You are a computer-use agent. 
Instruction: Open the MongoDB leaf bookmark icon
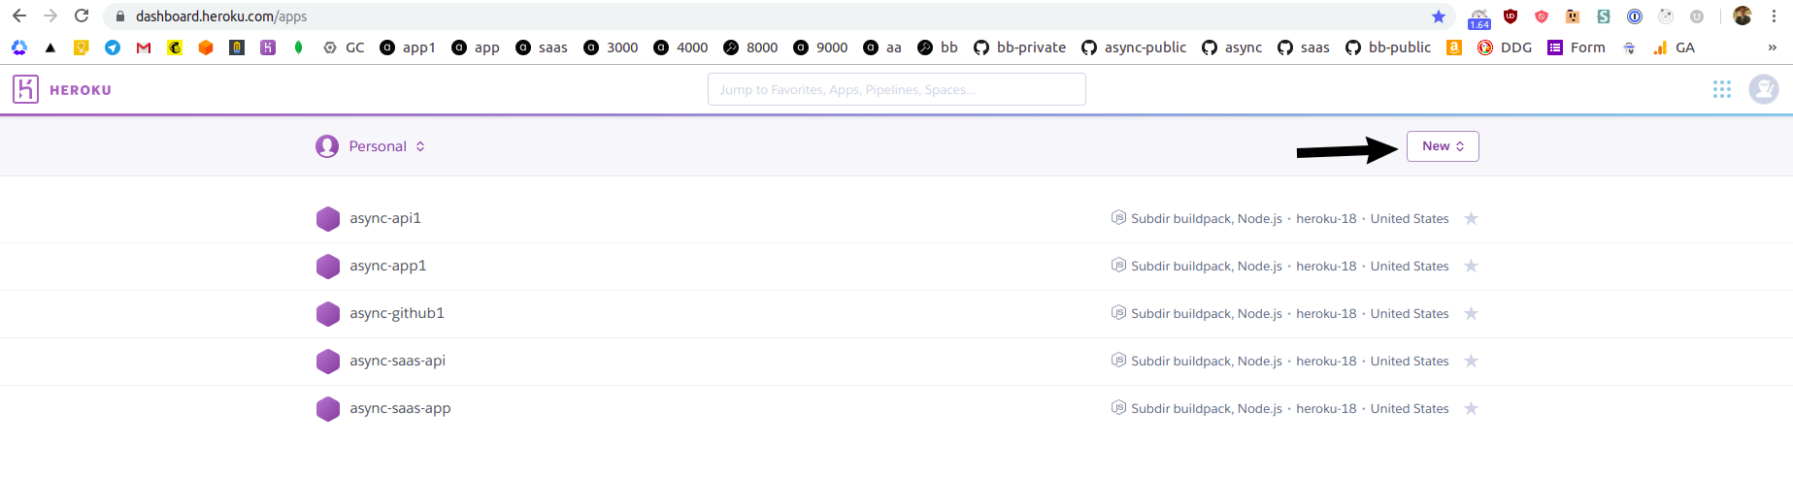coord(299,47)
